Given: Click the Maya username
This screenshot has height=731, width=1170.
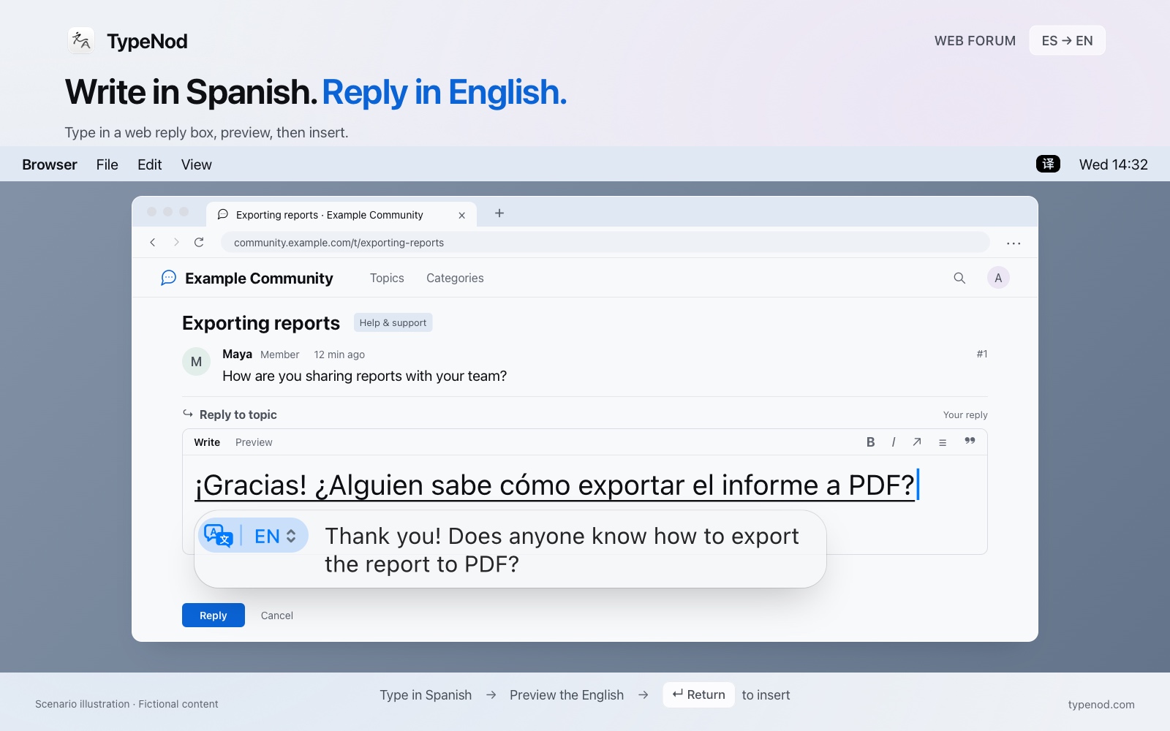Looking at the screenshot, I should point(237,354).
